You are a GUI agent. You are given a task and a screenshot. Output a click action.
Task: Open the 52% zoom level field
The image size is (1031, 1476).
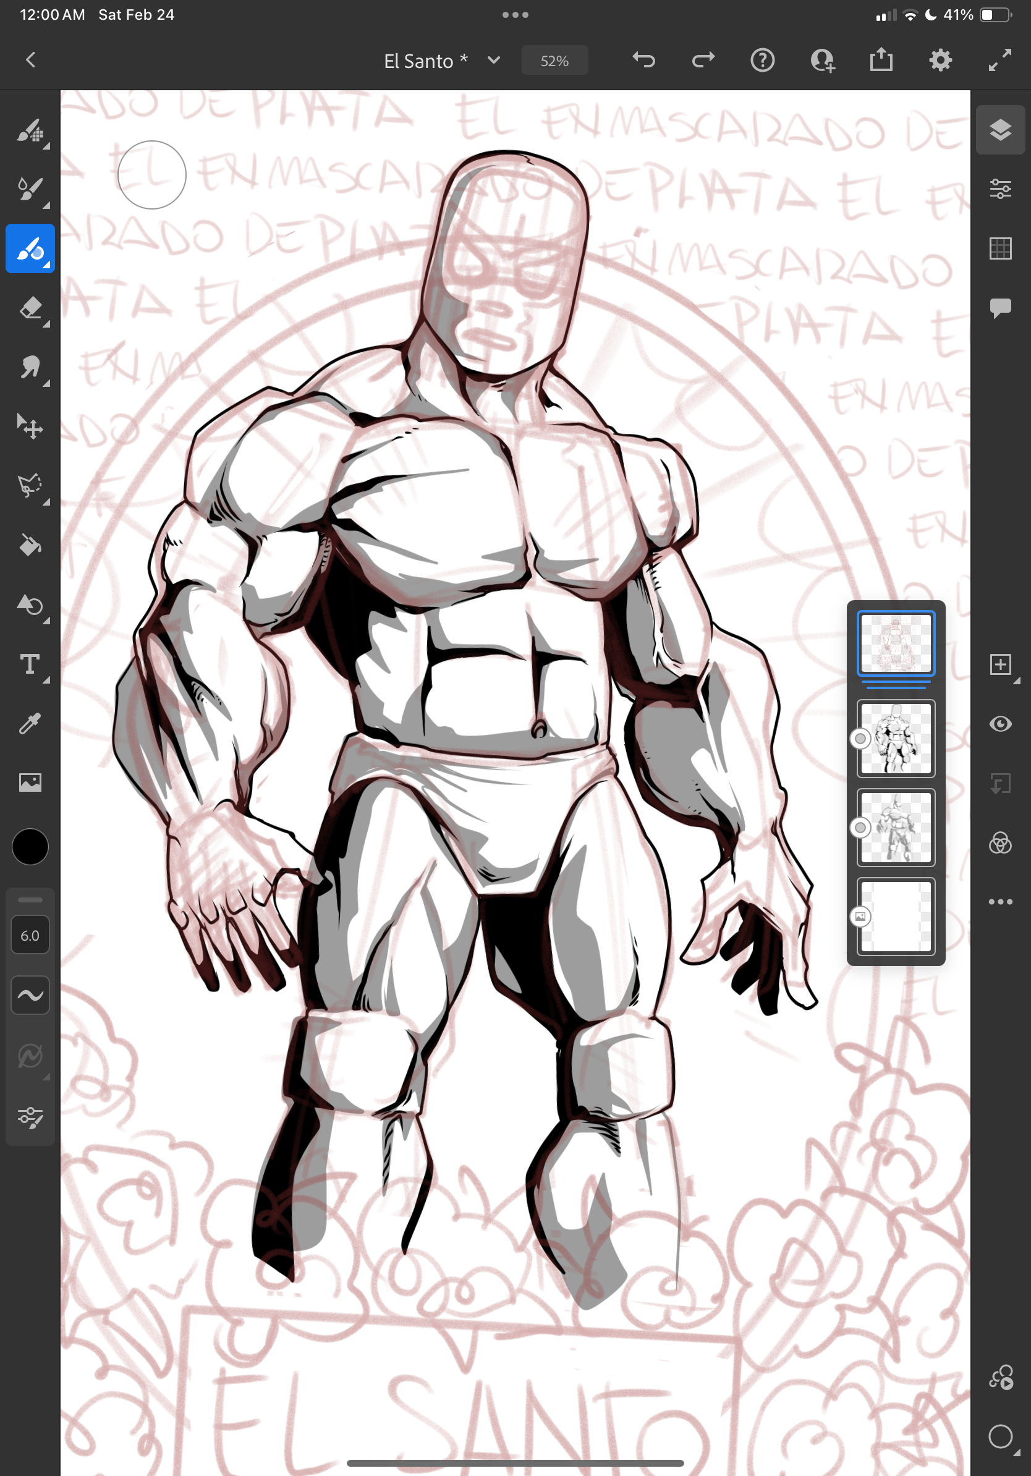click(x=554, y=61)
